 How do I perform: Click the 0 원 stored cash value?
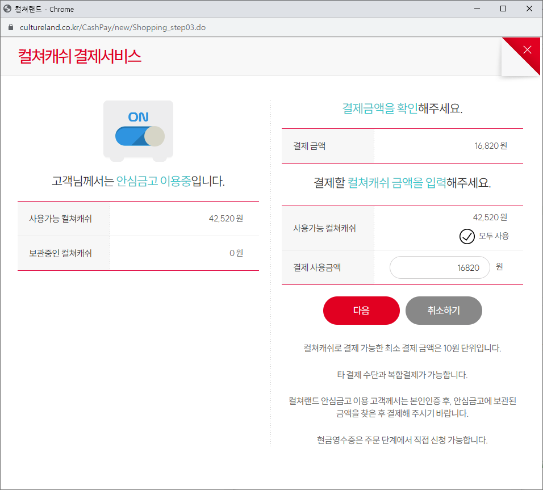click(236, 253)
